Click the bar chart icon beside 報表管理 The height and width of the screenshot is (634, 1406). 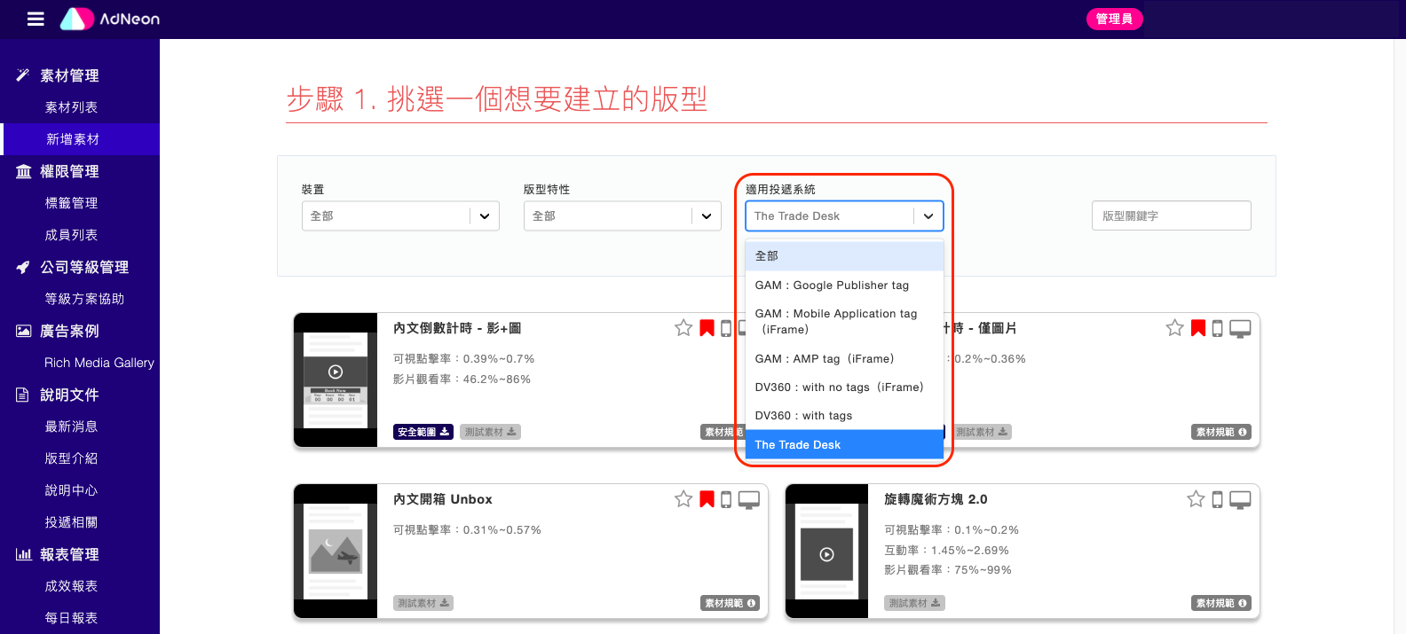tap(23, 554)
